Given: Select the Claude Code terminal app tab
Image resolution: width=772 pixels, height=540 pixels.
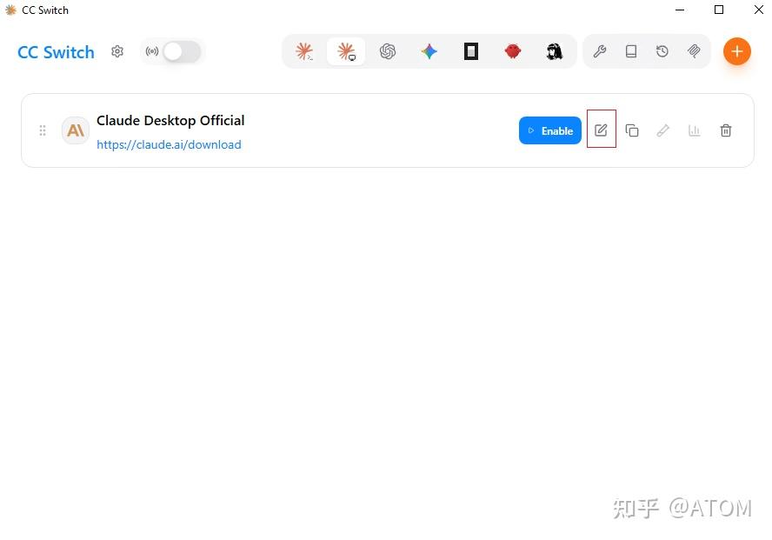Looking at the screenshot, I should 304,51.
